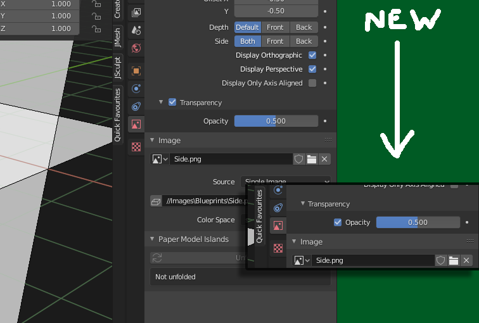Set Depth to Front
The width and height of the screenshot is (479, 323).
click(275, 27)
